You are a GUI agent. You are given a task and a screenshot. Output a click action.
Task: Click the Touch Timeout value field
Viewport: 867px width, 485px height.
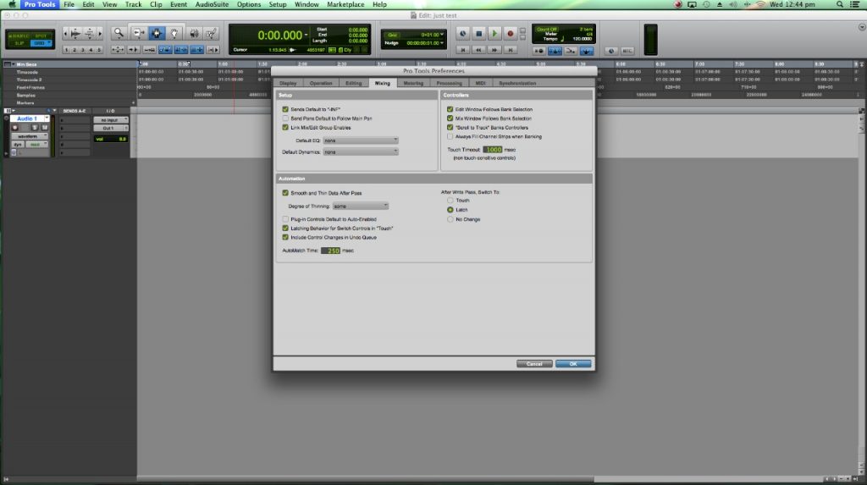pos(493,150)
